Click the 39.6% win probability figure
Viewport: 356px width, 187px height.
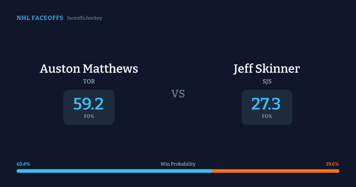332,164
